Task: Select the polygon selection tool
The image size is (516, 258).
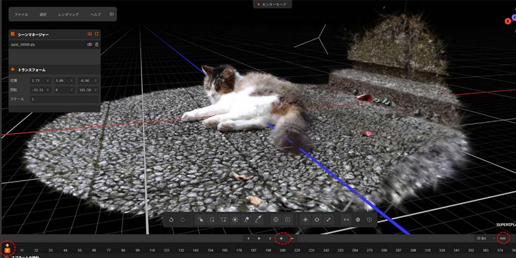Action: (x=223, y=220)
